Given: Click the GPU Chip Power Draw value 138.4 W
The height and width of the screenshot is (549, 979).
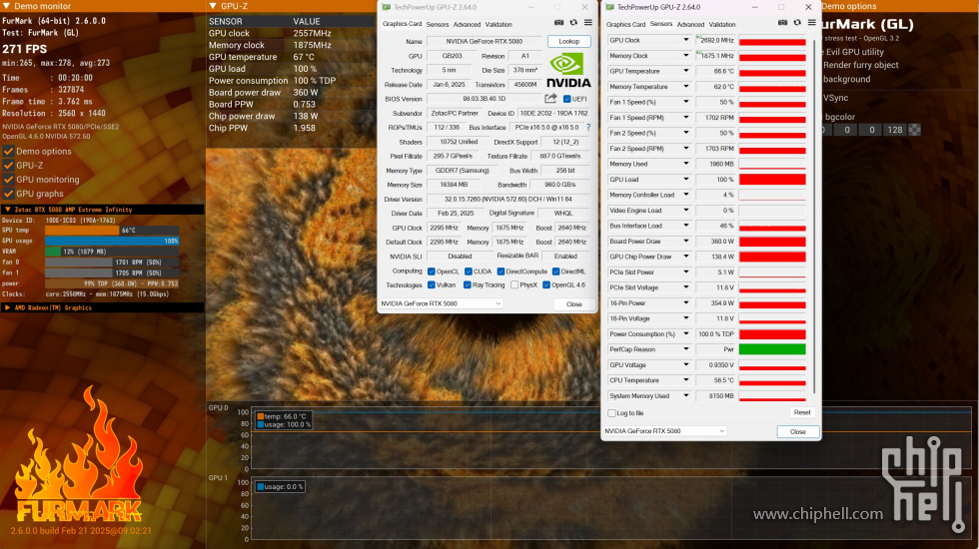Looking at the screenshot, I should tap(715, 257).
